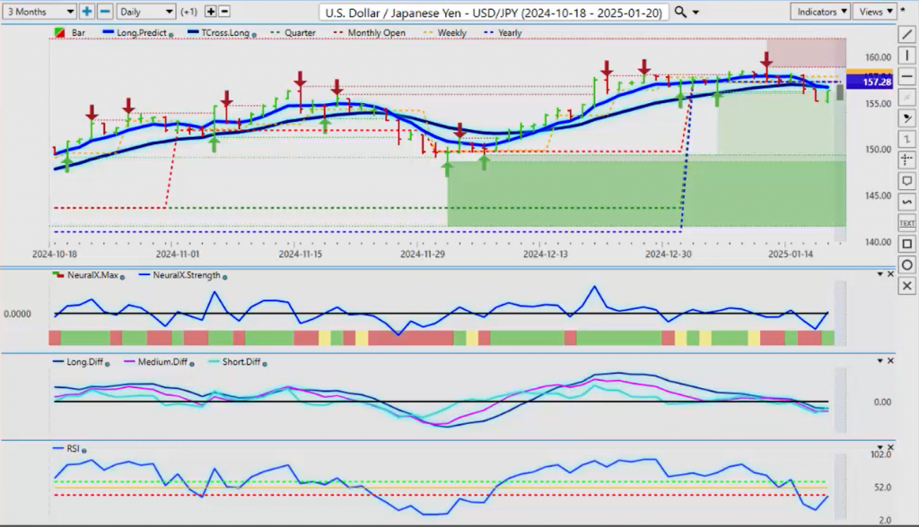
Task: Select the vertical line drawing tool
Action: (906, 56)
